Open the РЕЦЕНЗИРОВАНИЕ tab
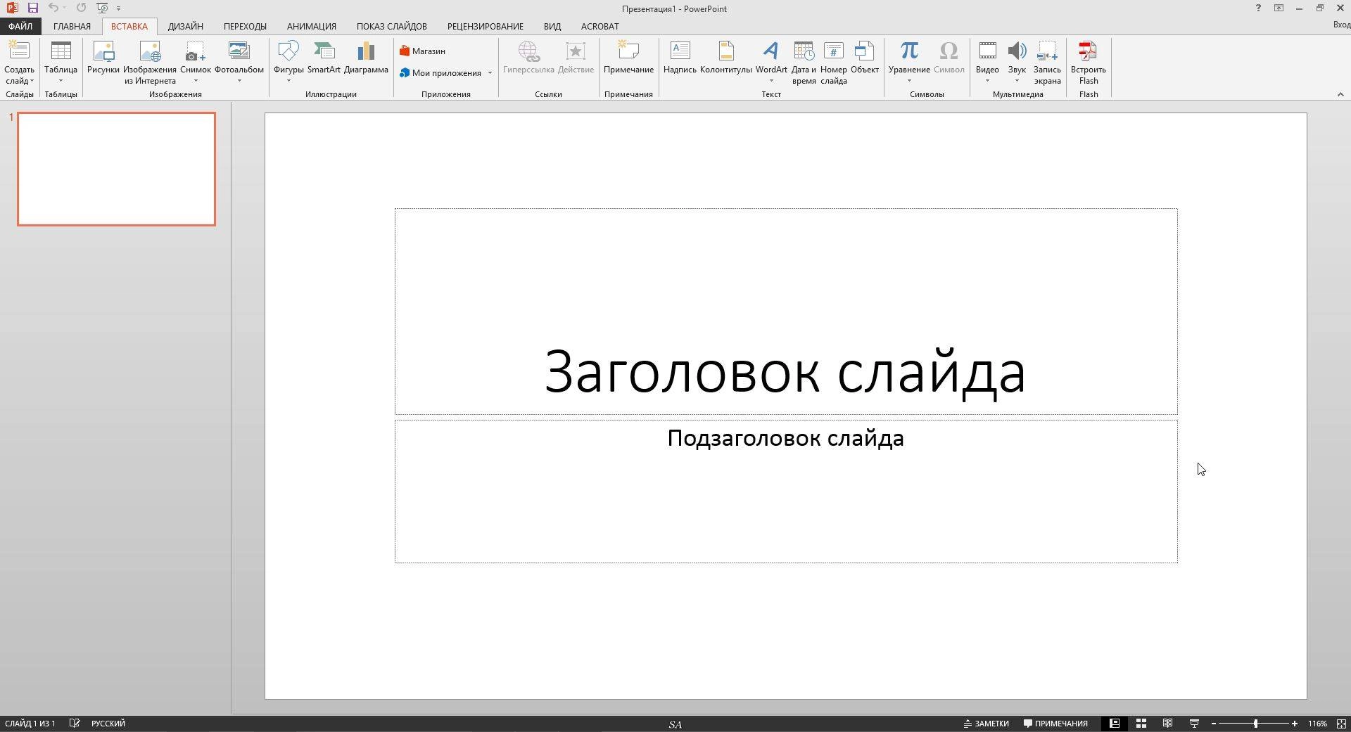The image size is (1351, 732). 486,26
